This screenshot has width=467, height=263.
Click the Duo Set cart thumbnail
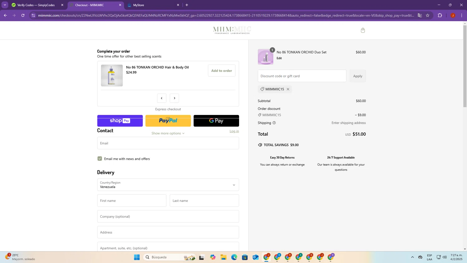[266, 57]
